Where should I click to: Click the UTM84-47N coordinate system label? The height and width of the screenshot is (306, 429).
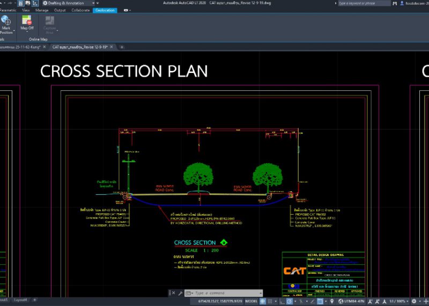pyautogui.click(x=354, y=301)
